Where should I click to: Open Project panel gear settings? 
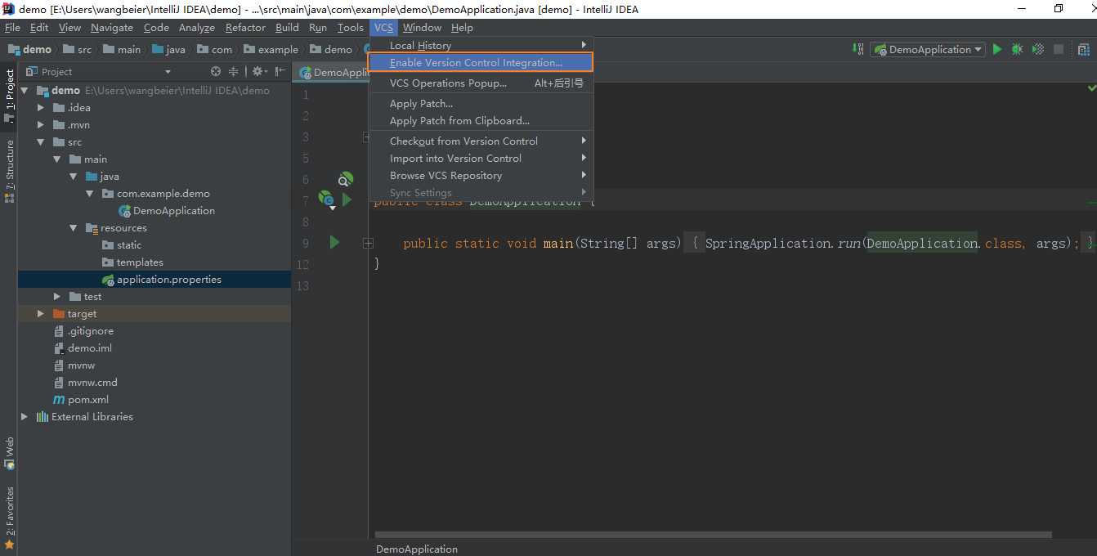pos(258,72)
